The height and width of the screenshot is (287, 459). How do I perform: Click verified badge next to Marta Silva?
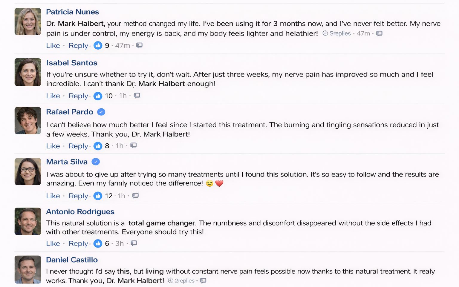tap(96, 162)
